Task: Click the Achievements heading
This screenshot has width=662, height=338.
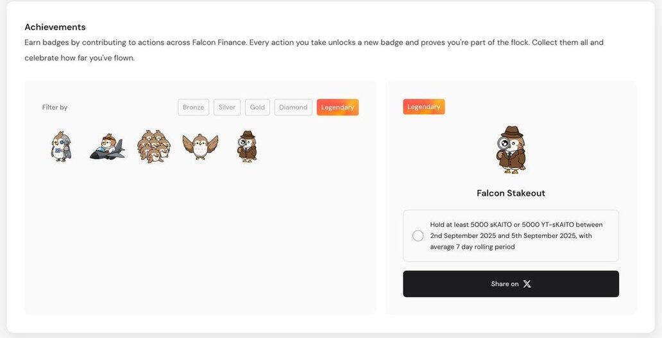Action: (x=55, y=27)
